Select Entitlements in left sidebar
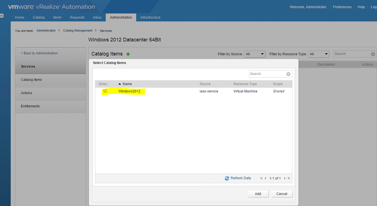The height and width of the screenshot is (206, 377). coord(50,106)
